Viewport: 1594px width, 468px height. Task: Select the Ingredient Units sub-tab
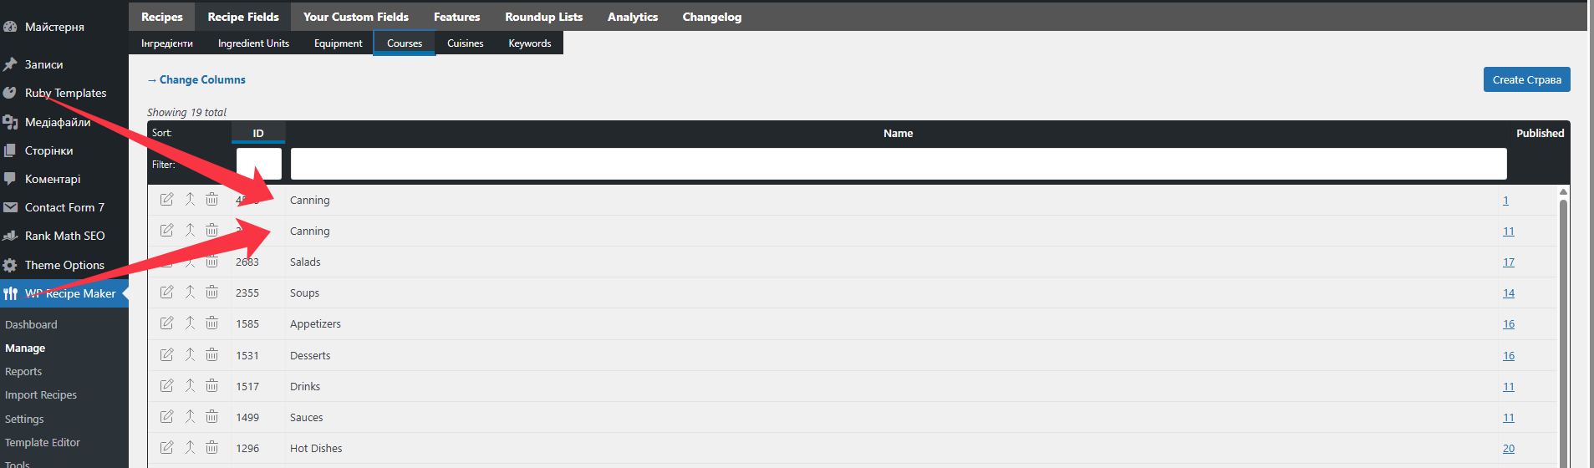[253, 43]
